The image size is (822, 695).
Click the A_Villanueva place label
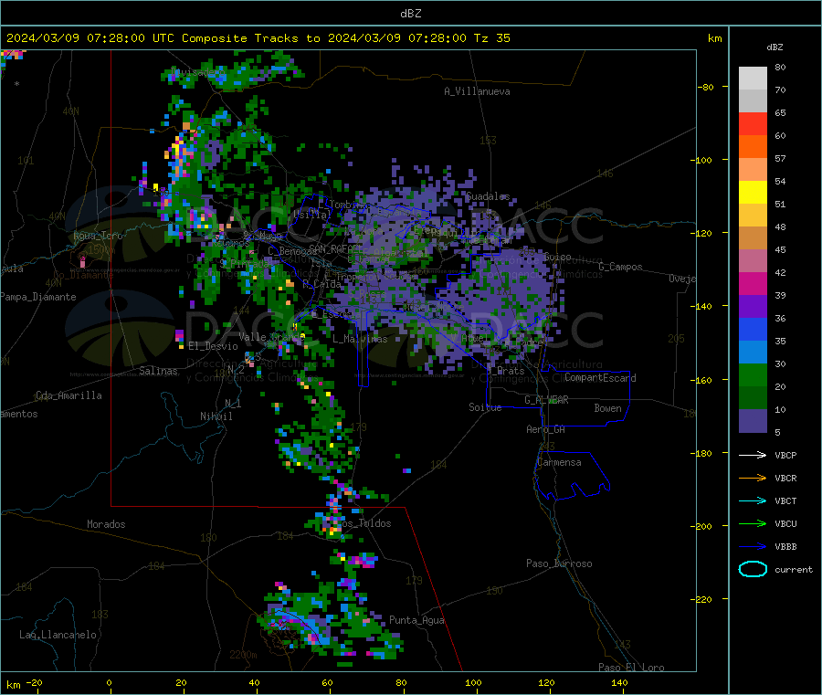click(x=477, y=91)
